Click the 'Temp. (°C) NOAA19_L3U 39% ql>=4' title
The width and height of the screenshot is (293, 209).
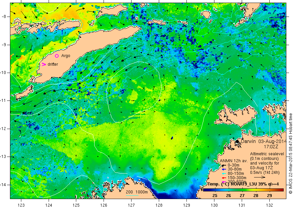point(243,184)
